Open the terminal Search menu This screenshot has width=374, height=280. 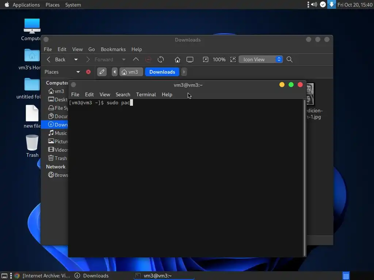point(123,94)
